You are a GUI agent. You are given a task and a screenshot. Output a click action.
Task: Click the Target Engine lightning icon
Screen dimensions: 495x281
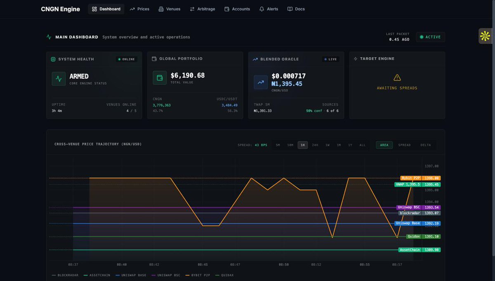(x=356, y=59)
